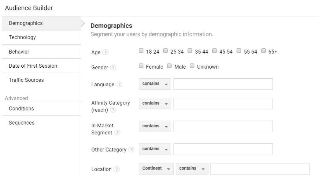
Task: Open the Gender help question mark
Action: point(113,67)
